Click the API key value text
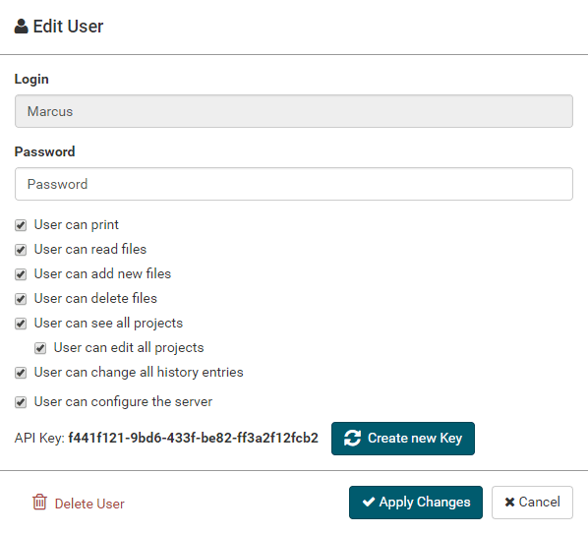The image size is (588, 534). click(x=193, y=438)
